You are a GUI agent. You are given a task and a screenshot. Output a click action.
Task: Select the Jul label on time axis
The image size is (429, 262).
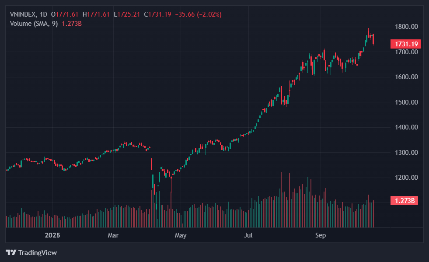[x=248, y=235]
